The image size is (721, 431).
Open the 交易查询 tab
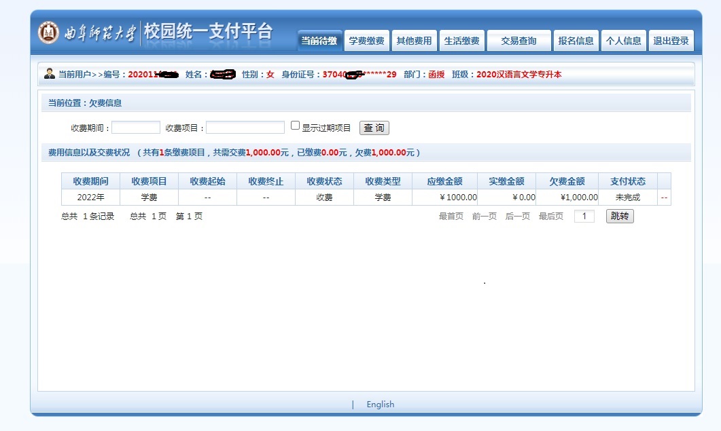(x=518, y=41)
